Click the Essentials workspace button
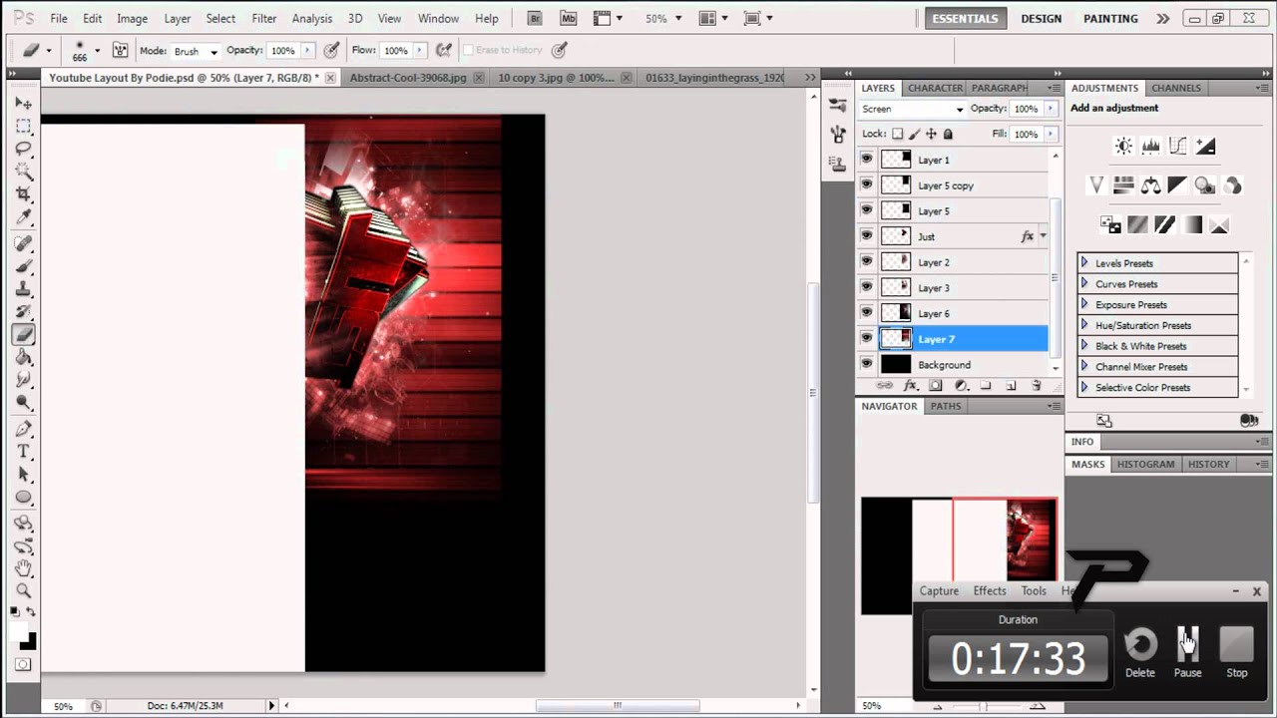1277x718 pixels. (965, 19)
